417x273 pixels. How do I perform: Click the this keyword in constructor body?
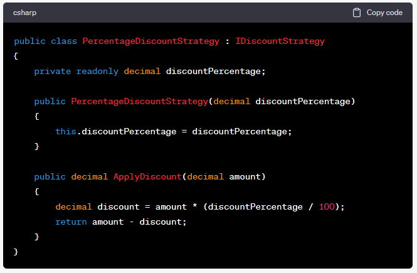pos(66,131)
